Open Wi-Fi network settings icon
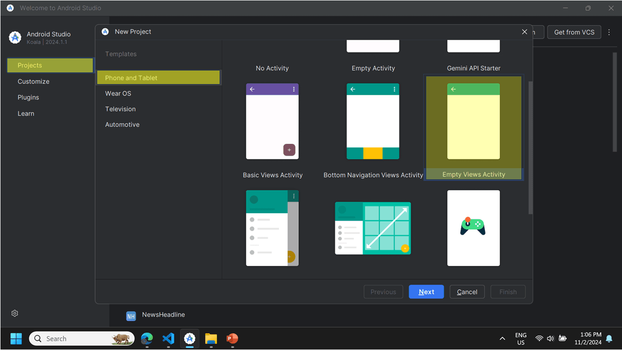The width and height of the screenshot is (622, 350). click(539, 338)
